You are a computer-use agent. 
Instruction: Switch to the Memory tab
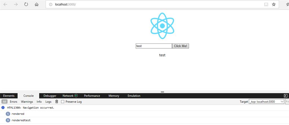point(114,96)
